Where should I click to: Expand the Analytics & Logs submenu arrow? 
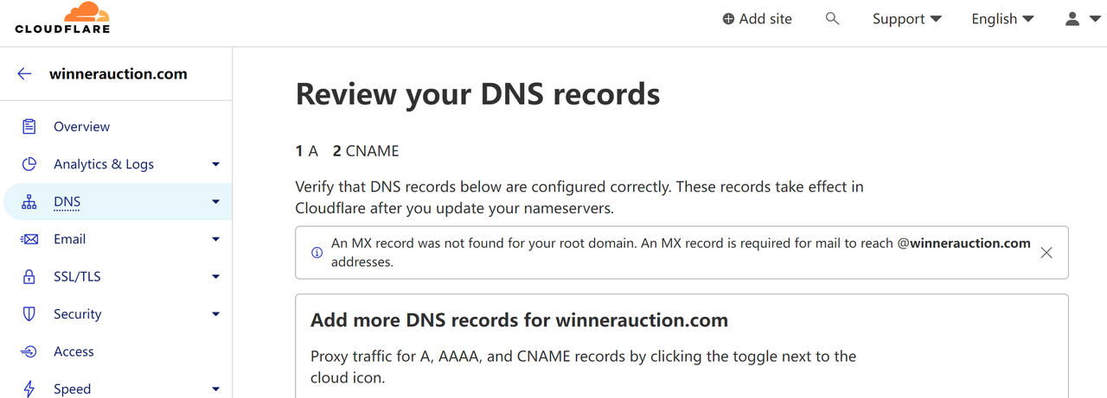216,164
